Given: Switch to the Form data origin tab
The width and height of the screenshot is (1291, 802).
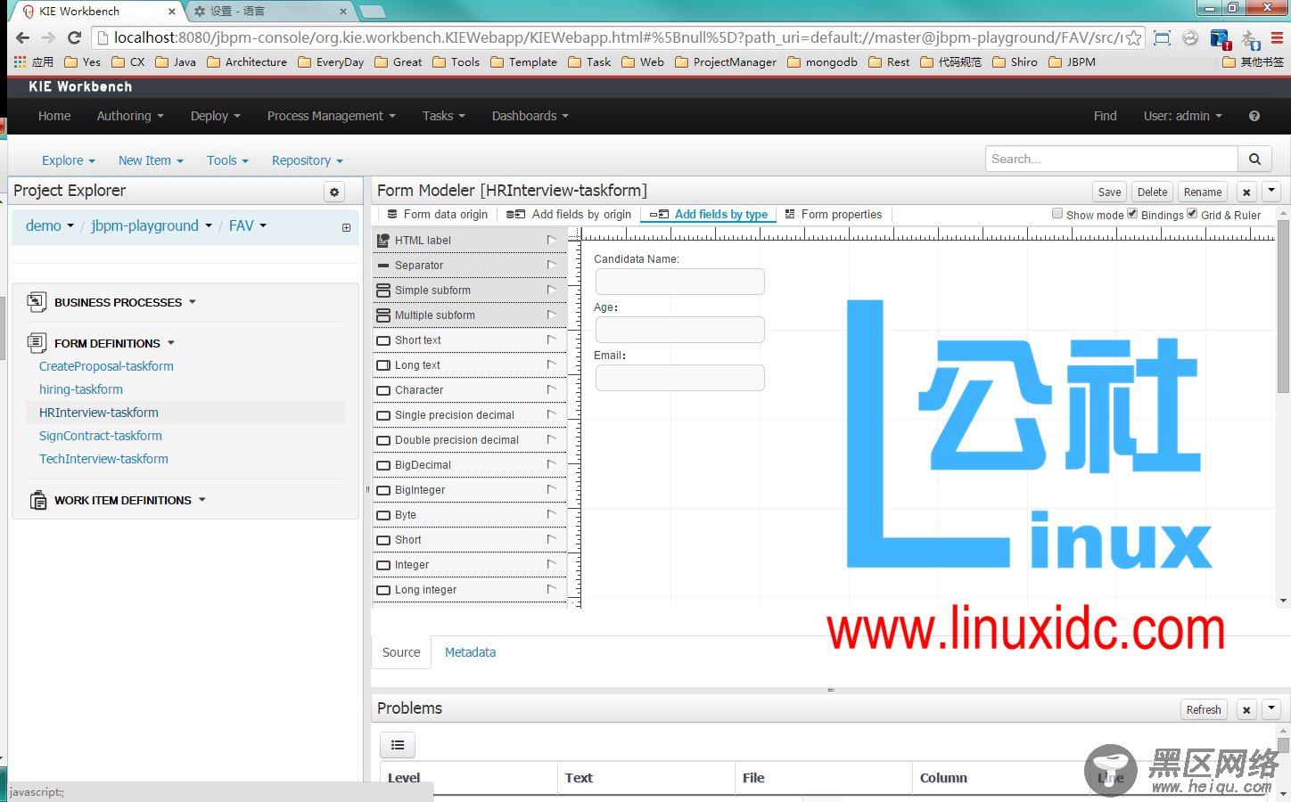Looking at the screenshot, I should pos(437,215).
